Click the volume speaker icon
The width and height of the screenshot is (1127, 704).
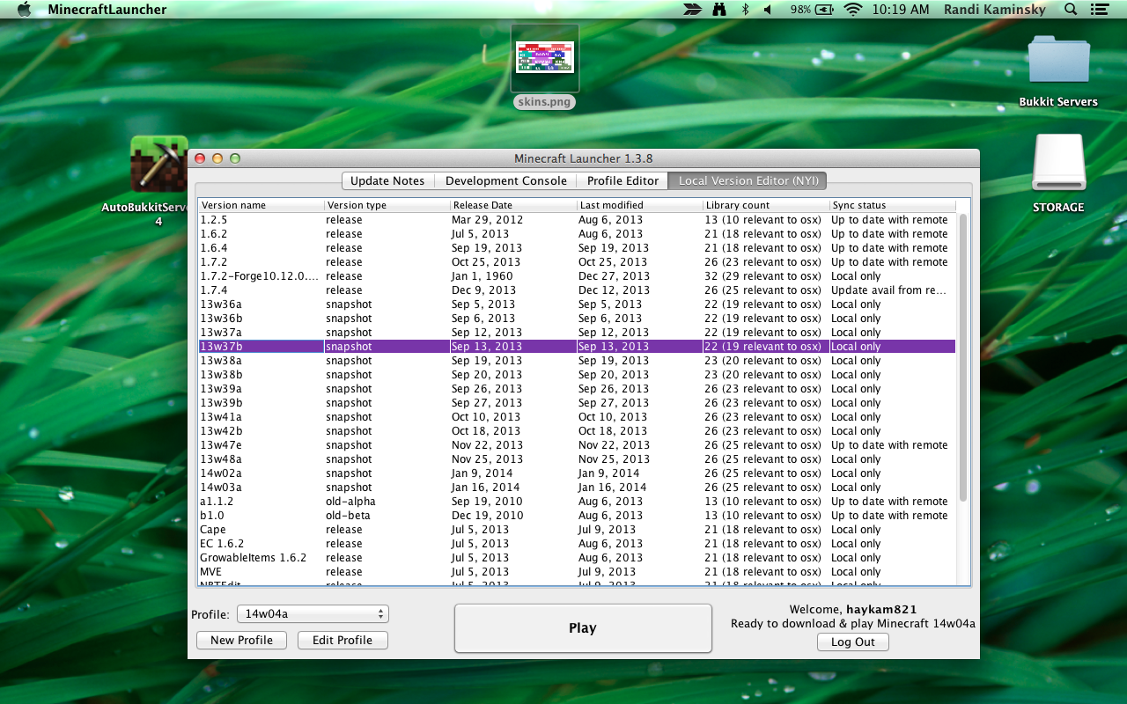coord(767,10)
